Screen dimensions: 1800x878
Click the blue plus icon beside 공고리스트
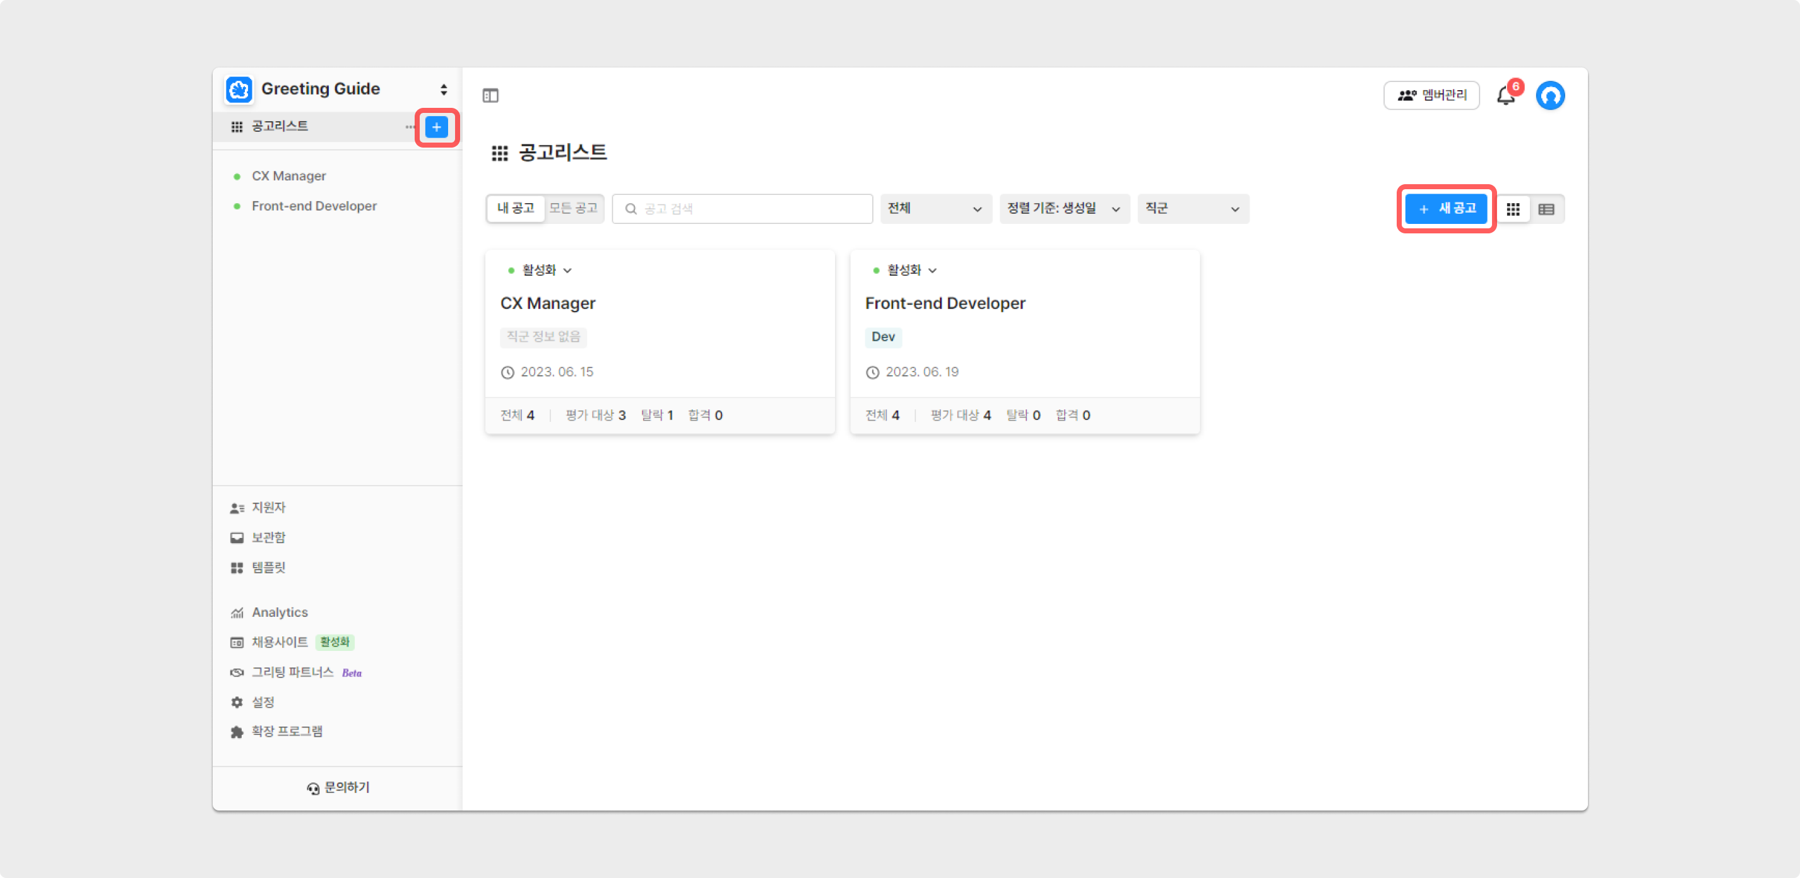pyautogui.click(x=437, y=127)
